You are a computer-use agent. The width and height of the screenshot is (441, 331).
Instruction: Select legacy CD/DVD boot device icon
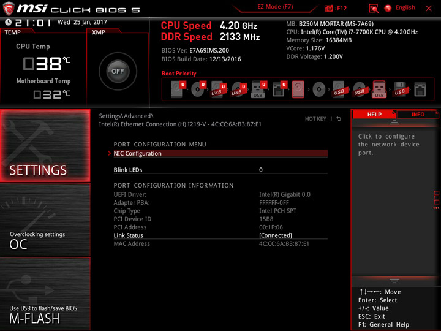point(319,89)
